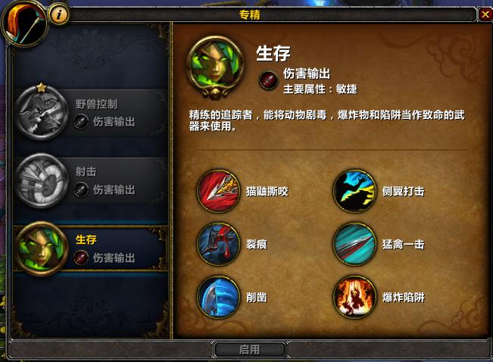Click the 启用 activate button
This screenshot has width=493, height=362.
coord(250,349)
